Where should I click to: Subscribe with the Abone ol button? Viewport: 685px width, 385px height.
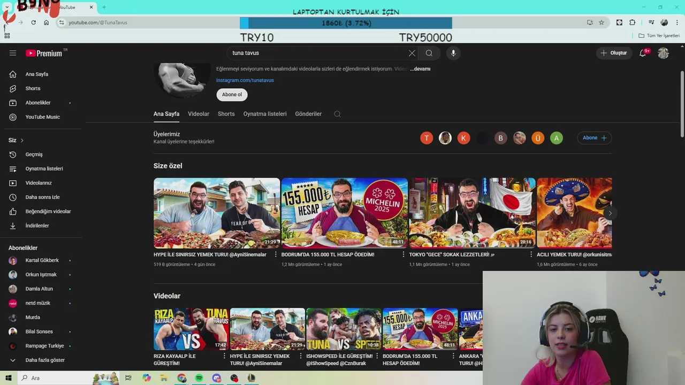click(232, 95)
